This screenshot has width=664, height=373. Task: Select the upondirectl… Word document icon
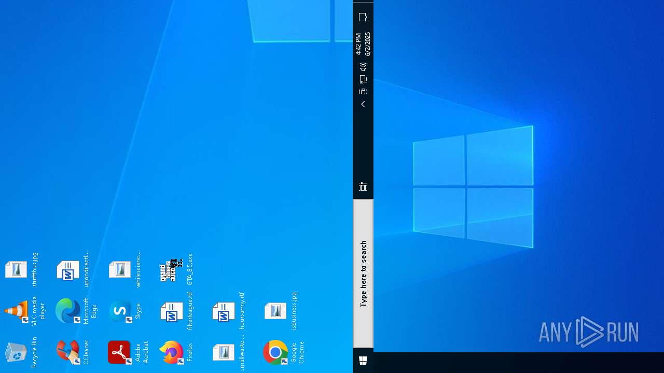(68, 270)
